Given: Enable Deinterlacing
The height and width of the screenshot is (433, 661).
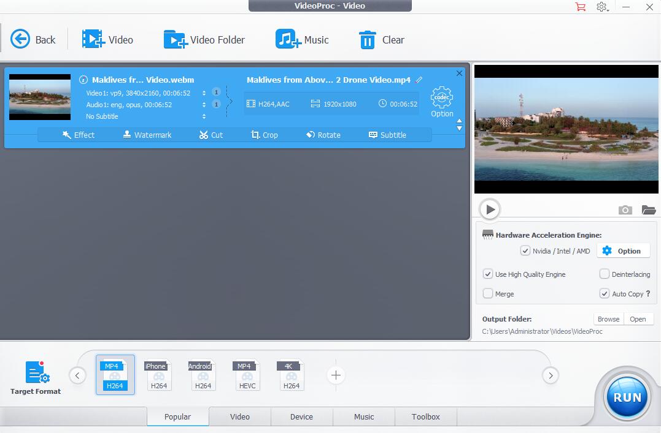Looking at the screenshot, I should coord(604,274).
